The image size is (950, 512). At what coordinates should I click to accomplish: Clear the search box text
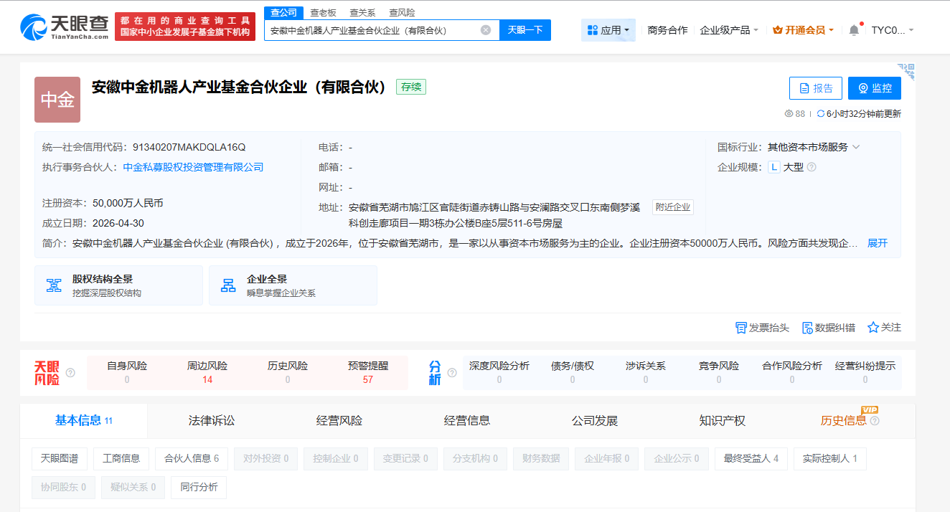[486, 30]
